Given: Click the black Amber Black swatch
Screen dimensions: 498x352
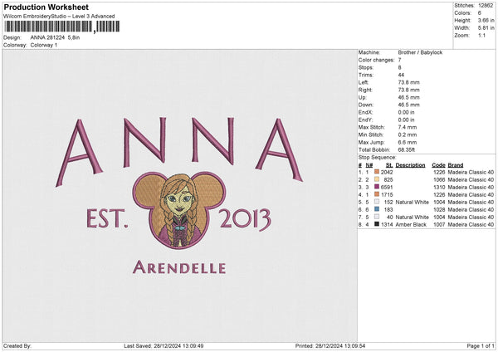Looking at the screenshot, I should click(377, 224).
